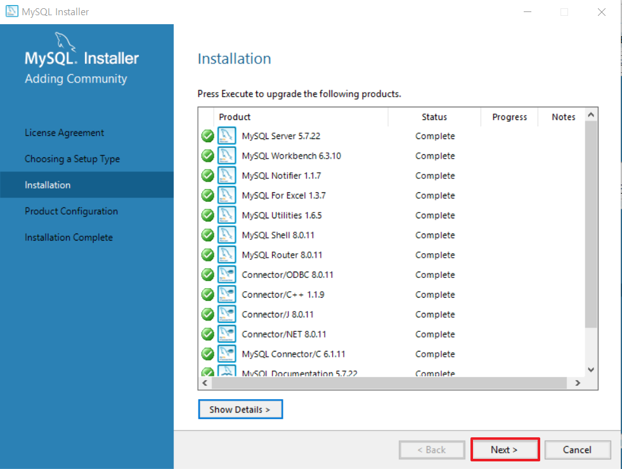The height and width of the screenshot is (469, 622).
Task: Click the Product column header
Action: [x=301, y=117]
